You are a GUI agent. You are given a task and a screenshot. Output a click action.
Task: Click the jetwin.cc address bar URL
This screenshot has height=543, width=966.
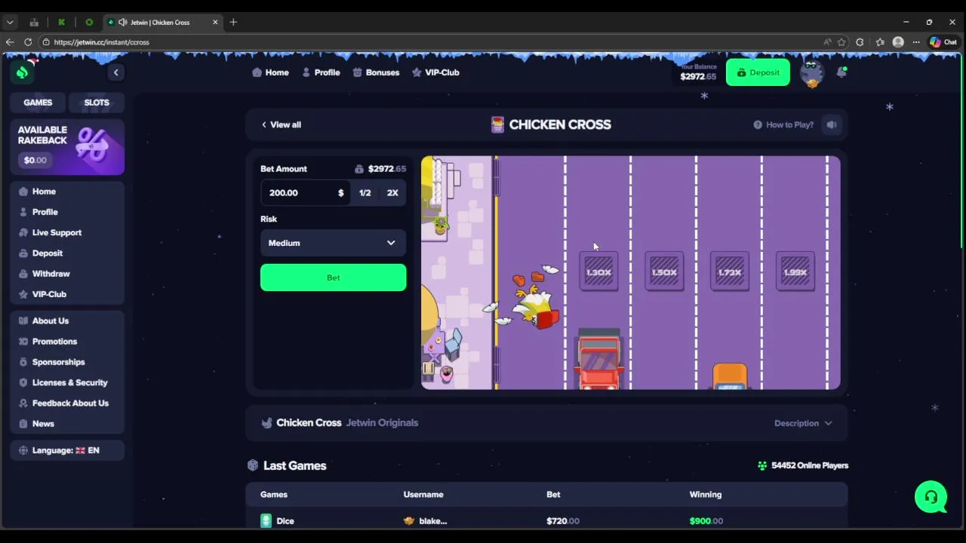pyautogui.click(x=102, y=42)
